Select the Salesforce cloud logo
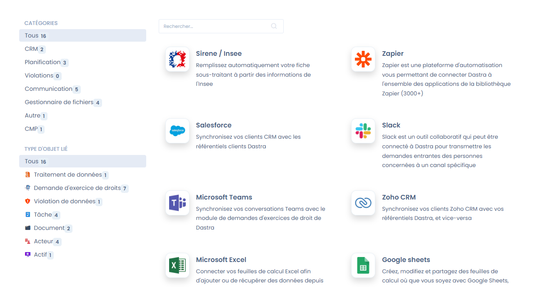The height and width of the screenshot is (287, 534). 177,131
